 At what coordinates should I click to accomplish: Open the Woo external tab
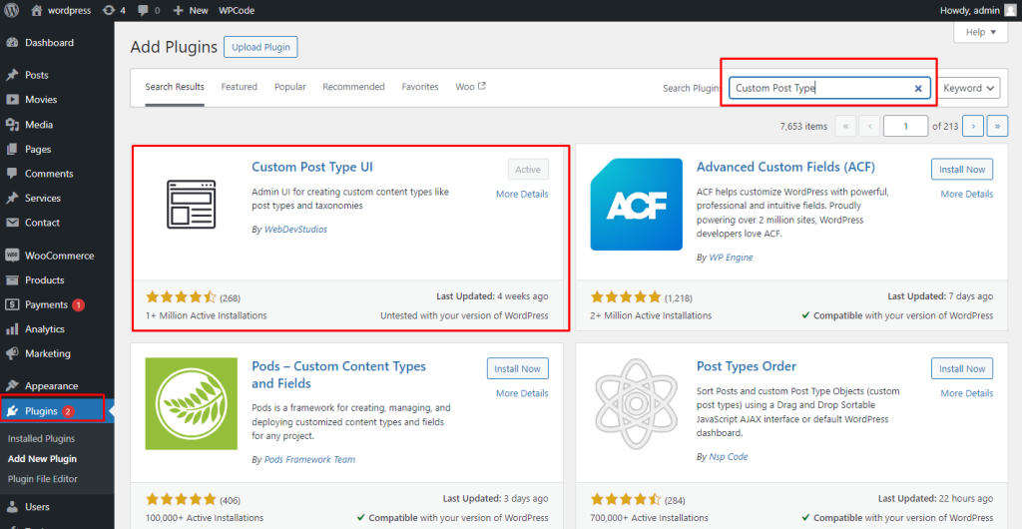(471, 87)
